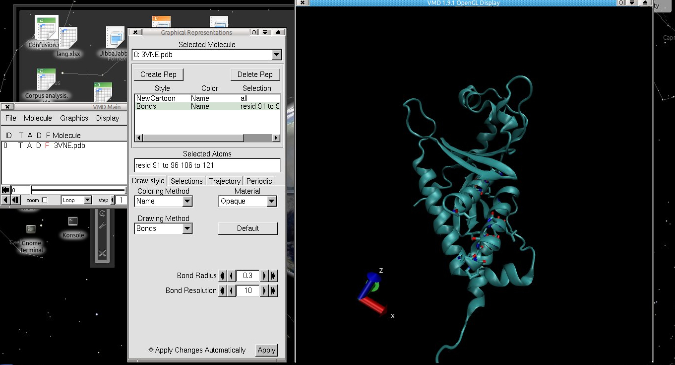Decrease Bond Resolution by a small step

click(232, 291)
